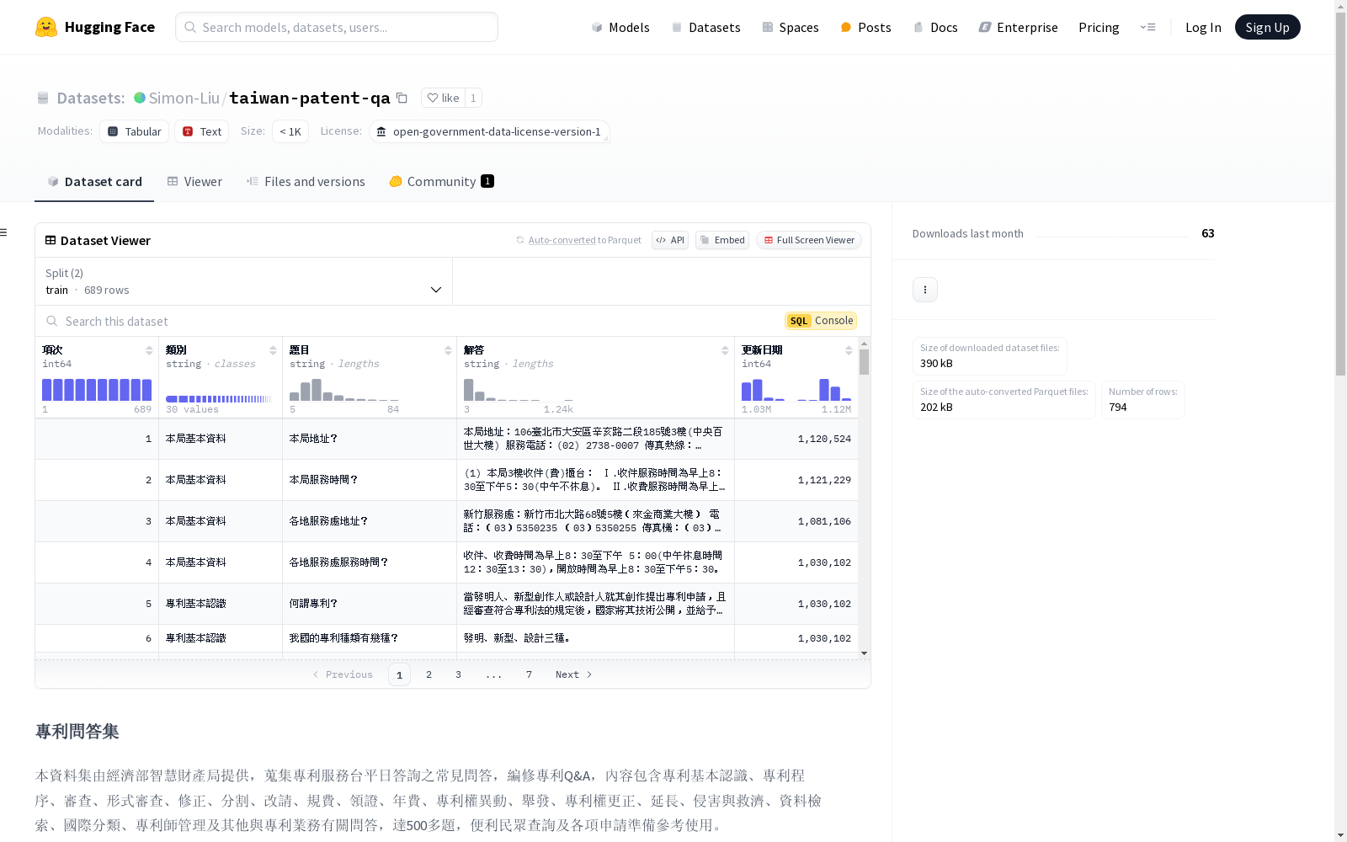Go to page 2 of the dataset
The width and height of the screenshot is (1347, 842).
(x=429, y=674)
